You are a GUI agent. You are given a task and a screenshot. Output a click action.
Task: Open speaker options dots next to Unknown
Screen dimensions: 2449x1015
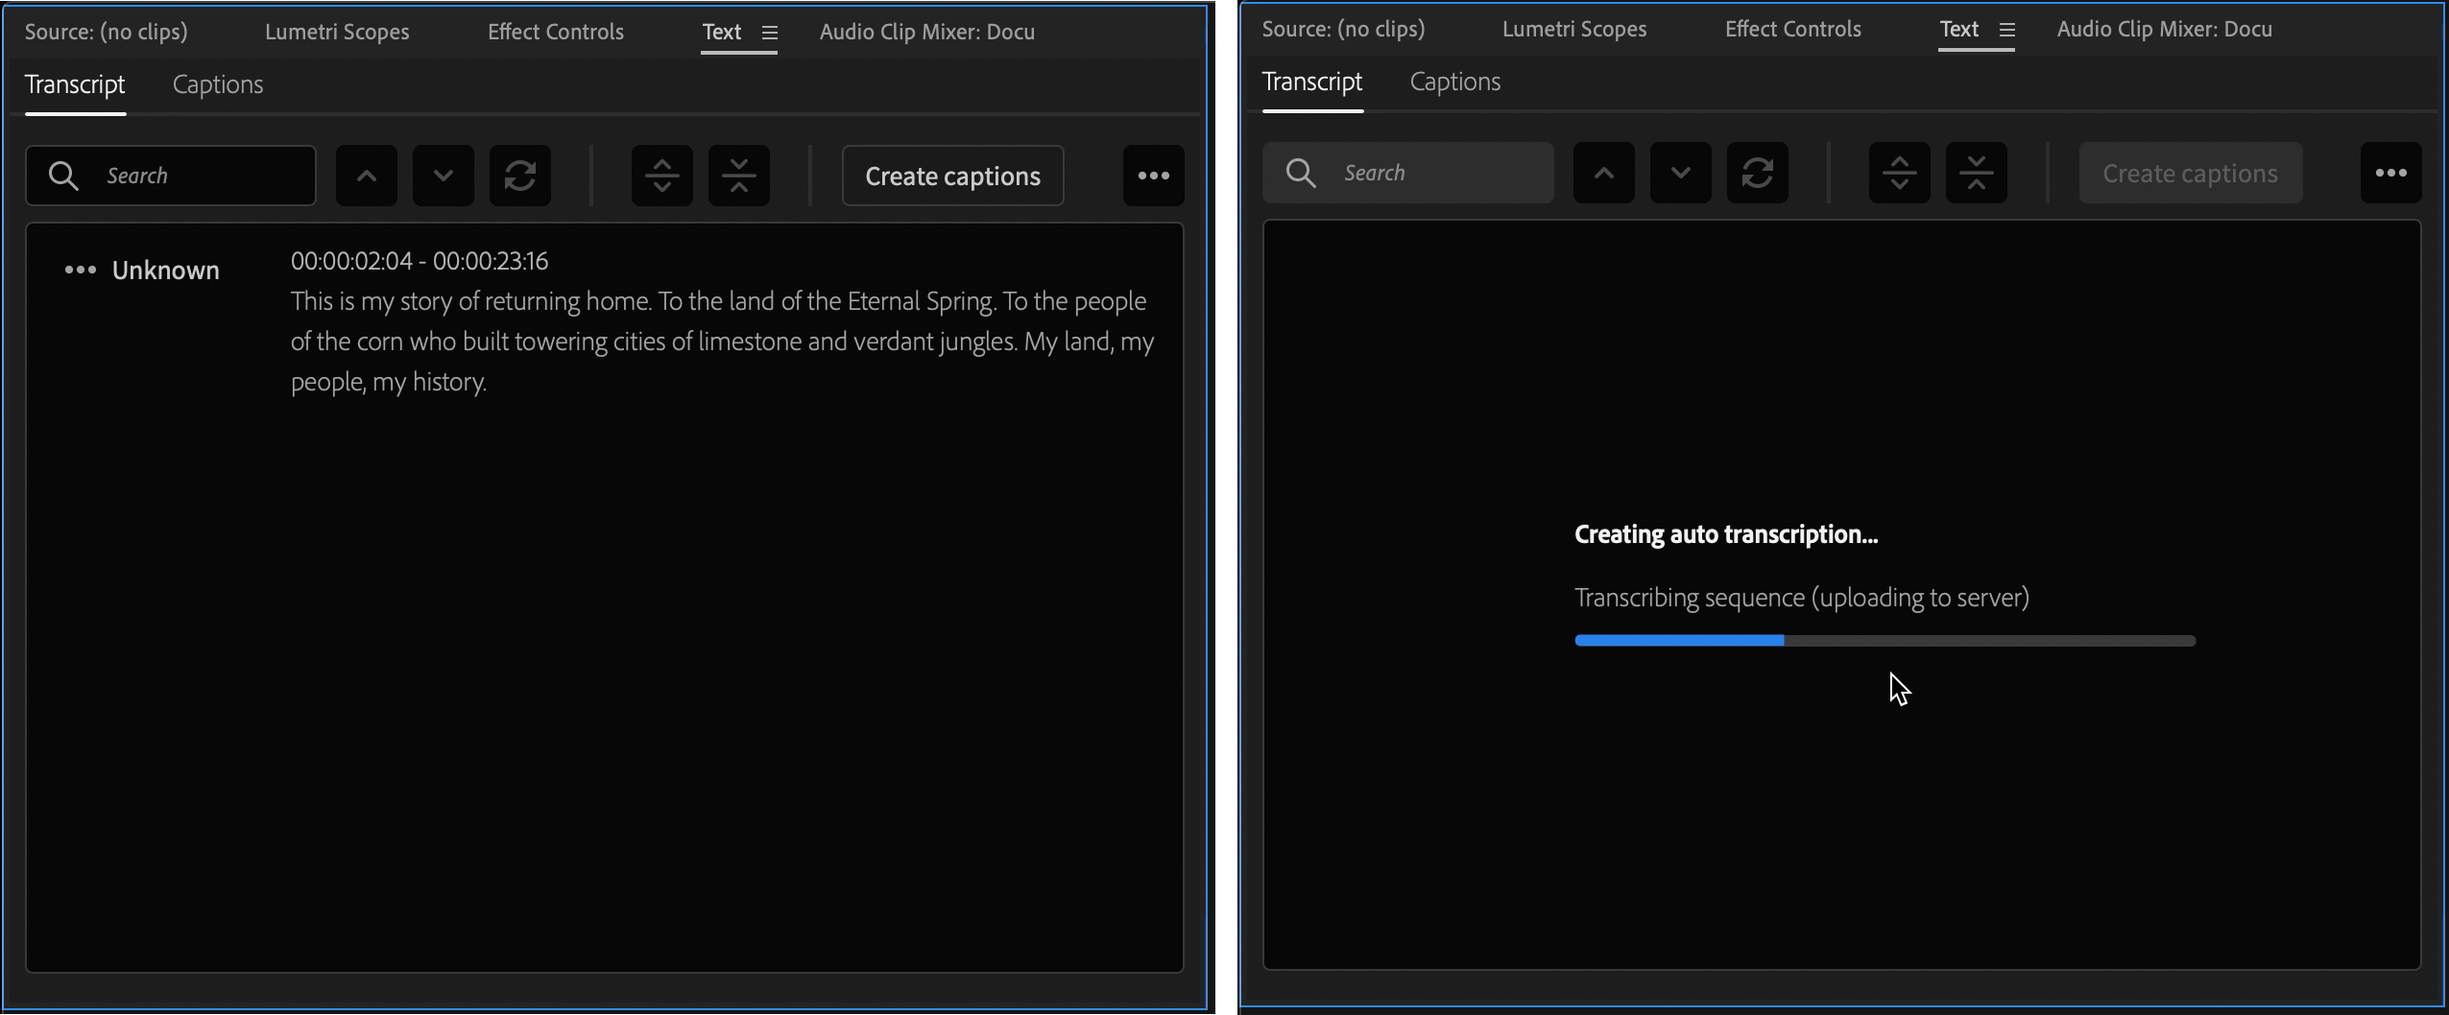click(x=81, y=271)
